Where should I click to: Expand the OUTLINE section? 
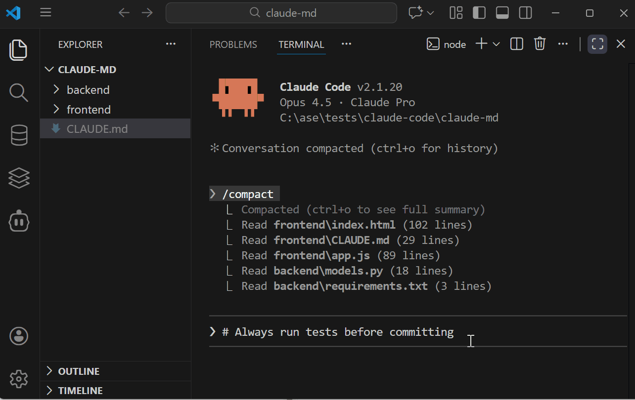pyautogui.click(x=115, y=371)
